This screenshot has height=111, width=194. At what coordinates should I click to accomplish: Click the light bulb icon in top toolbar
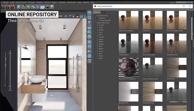(x=52, y=7)
